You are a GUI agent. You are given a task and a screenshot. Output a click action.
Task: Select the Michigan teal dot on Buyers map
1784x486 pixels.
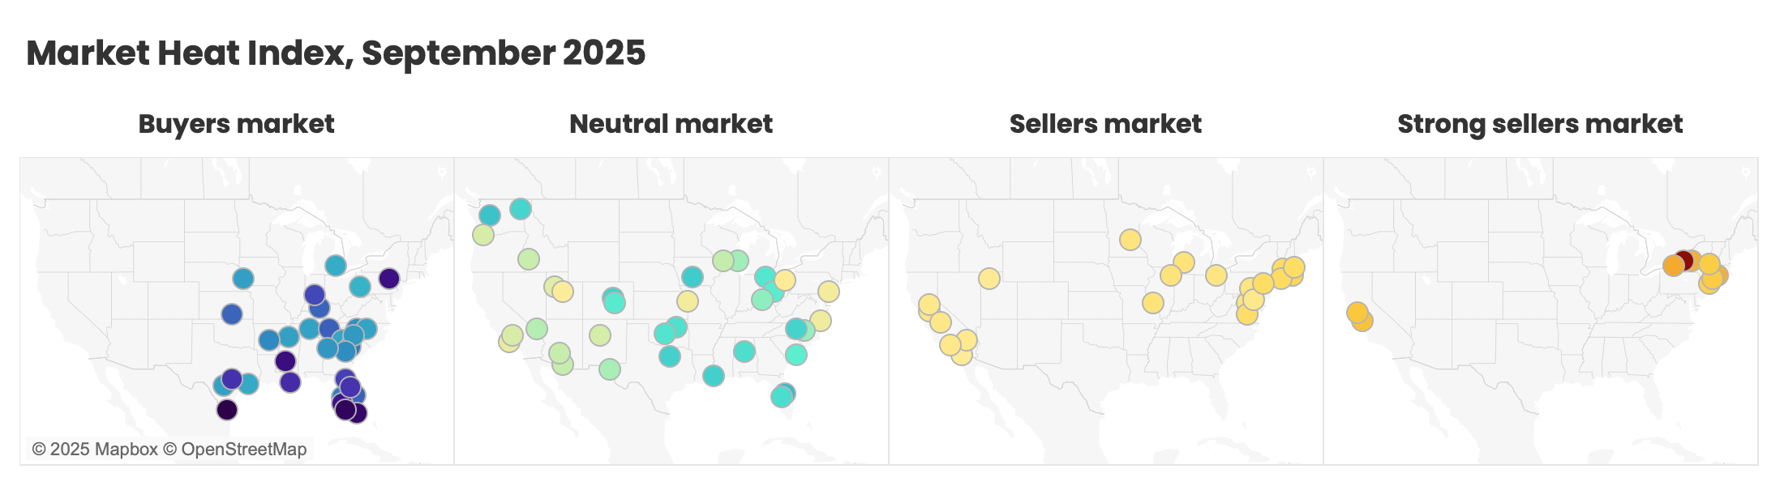coord(336,265)
